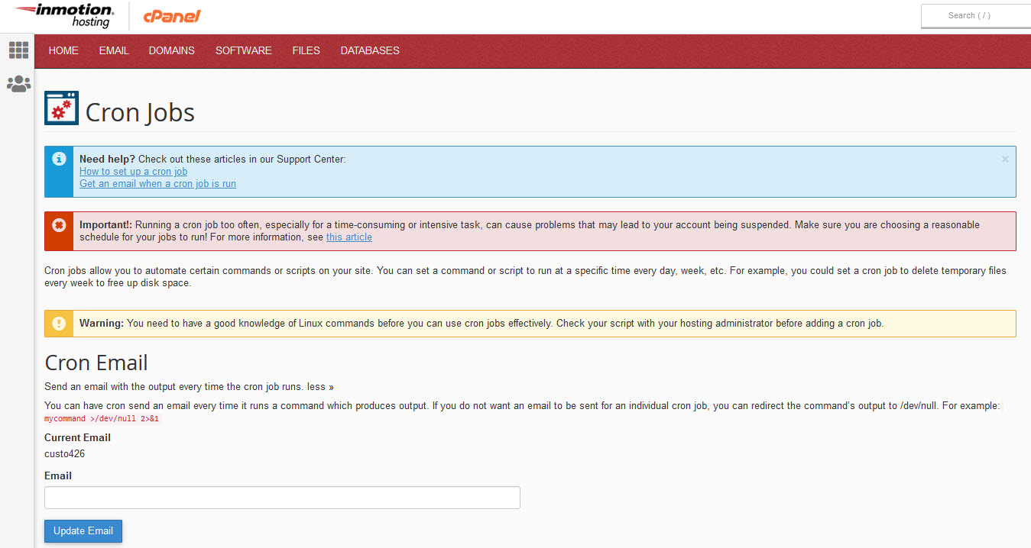Go to the HOME menu
Viewport: 1031px width, 548px height.
(63, 50)
